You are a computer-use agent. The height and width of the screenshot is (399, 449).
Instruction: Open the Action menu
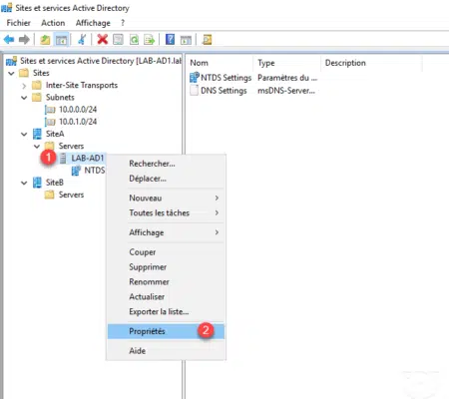[53, 23]
